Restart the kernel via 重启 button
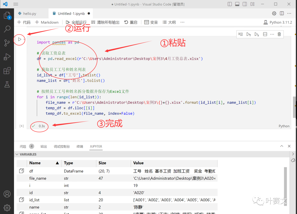297x214 pixels. pyautogui.click(x=131, y=22)
